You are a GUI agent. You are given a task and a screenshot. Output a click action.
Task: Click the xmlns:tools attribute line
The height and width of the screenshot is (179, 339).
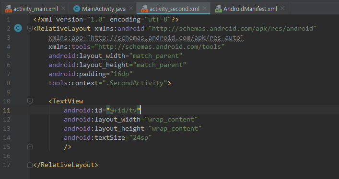[x=137, y=46]
